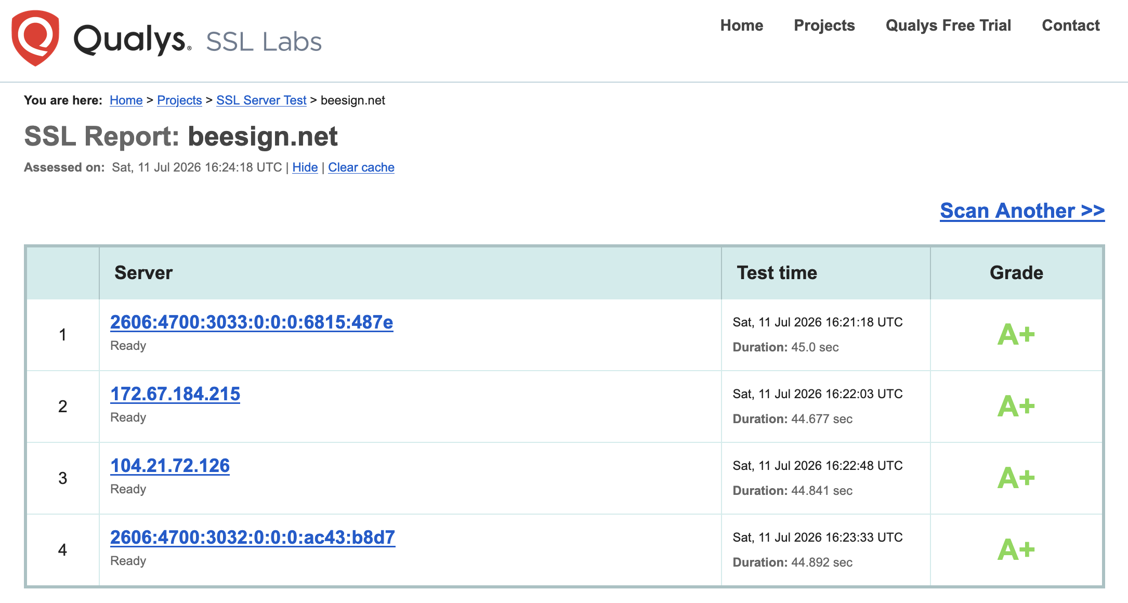Click the 'Duration: 44.892 sec' text

[x=792, y=562]
